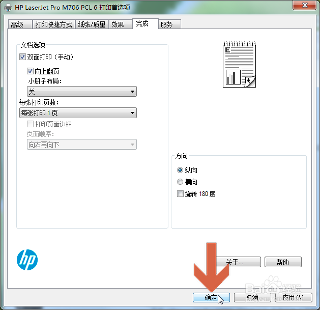320x310 pixels.
Task: Click the 帮助 button
Action: coord(283,262)
